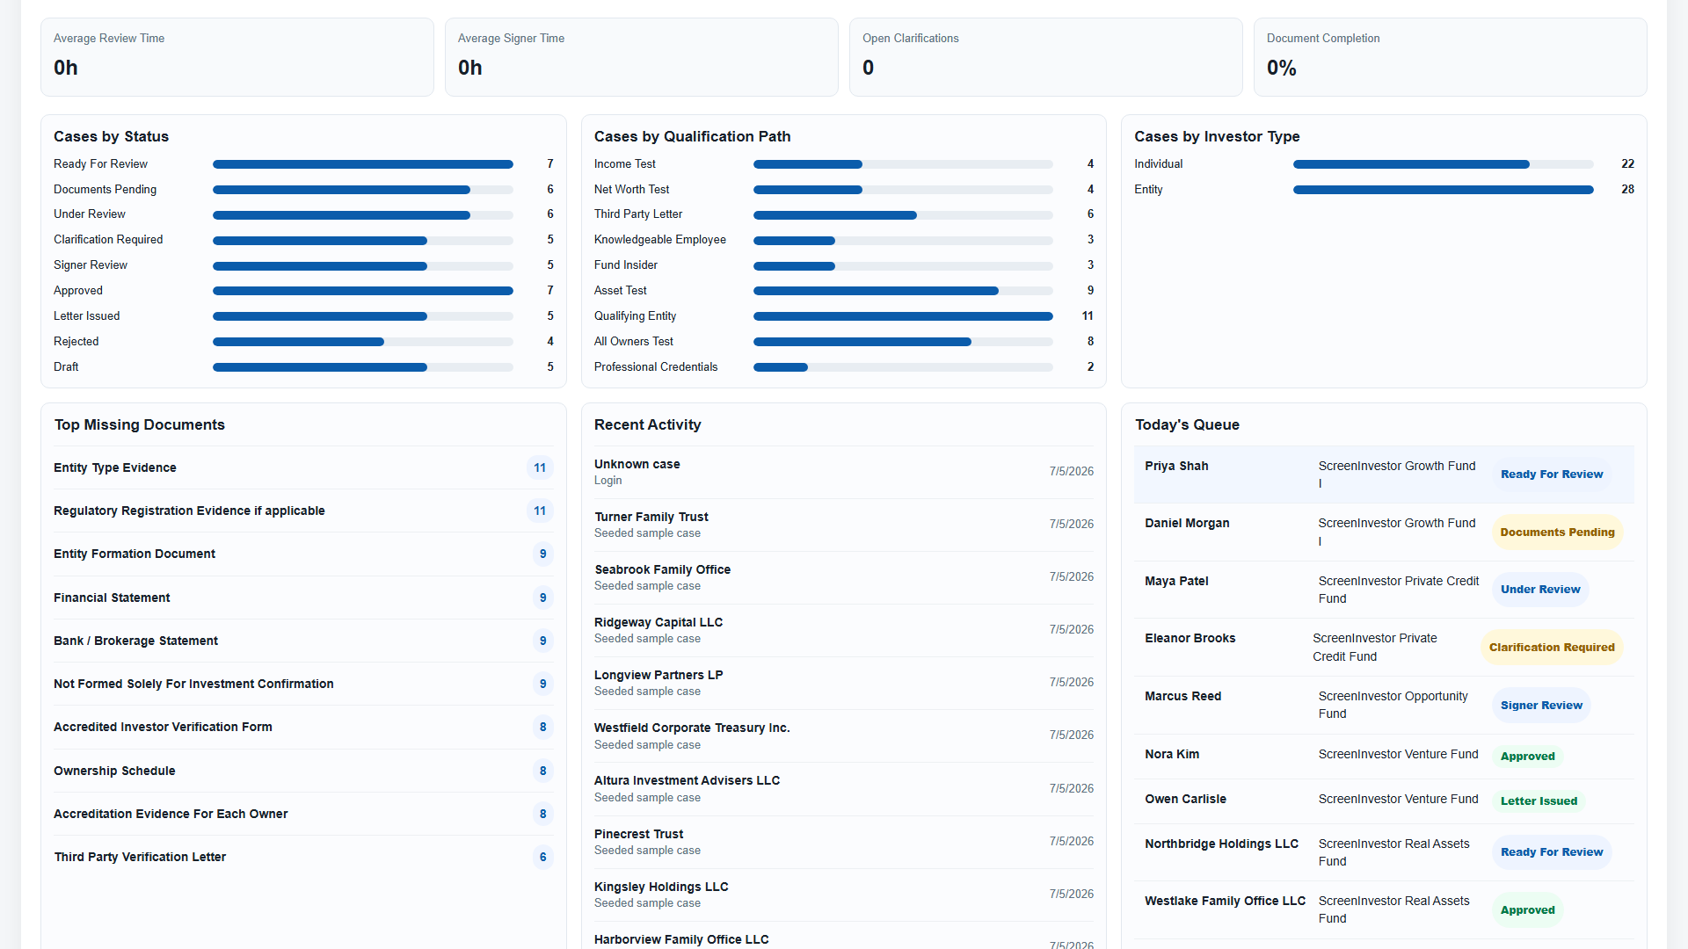Open Westlake Family Office LLC row
This screenshot has height=949, width=1688.
pos(1384,910)
